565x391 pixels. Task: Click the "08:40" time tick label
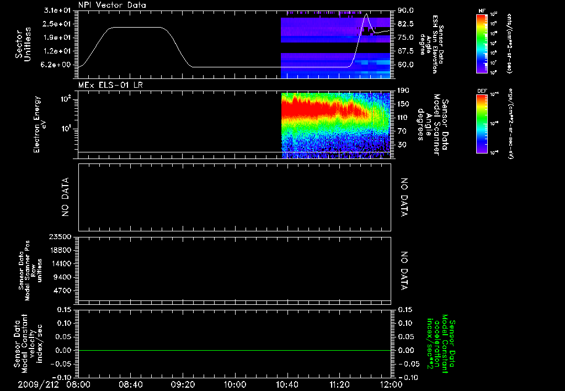tap(131, 384)
